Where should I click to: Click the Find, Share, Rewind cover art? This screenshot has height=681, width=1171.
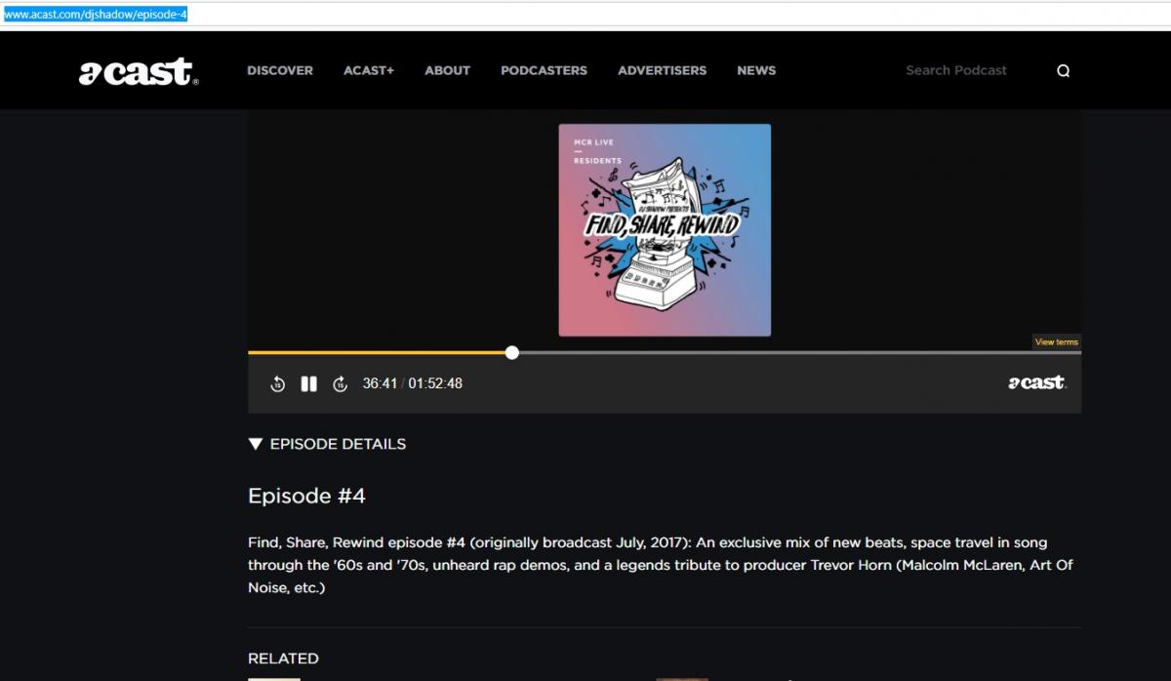coord(665,230)
